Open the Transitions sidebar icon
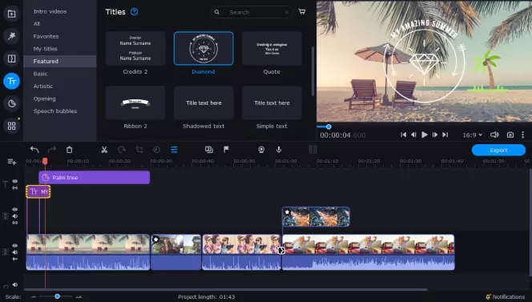This screenshot has width=532, height=302. [x=11, y=58]
